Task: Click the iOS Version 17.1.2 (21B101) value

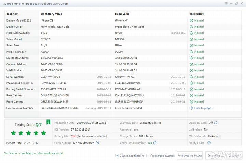Action: tap(80, 130)
